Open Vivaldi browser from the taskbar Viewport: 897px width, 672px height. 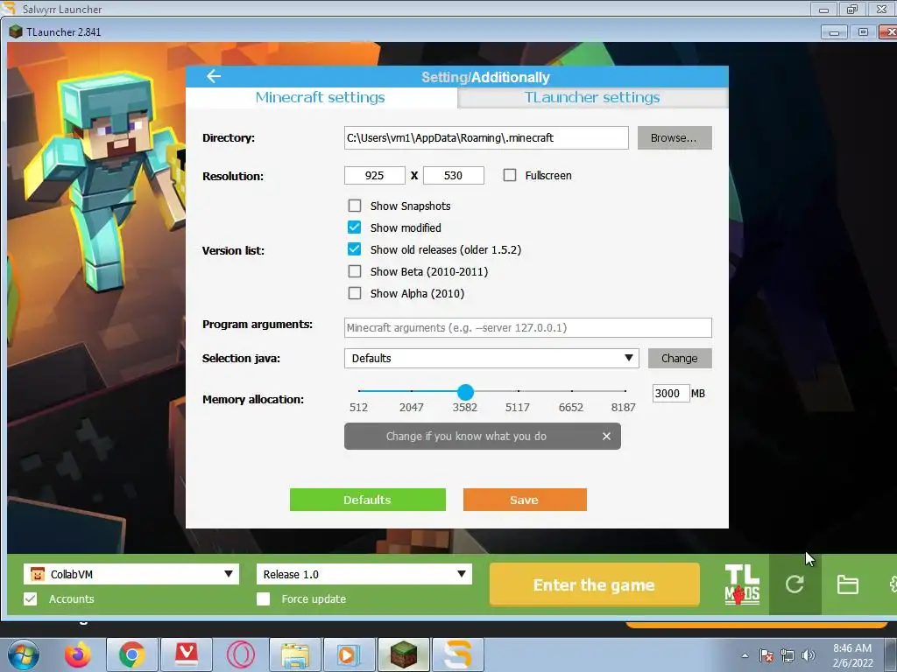[x=187, y=654]
